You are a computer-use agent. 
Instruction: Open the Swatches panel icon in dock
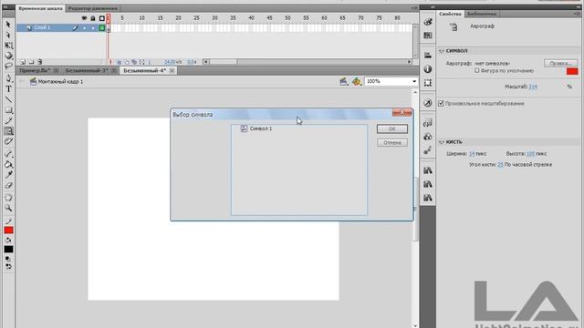click(x=428, y=36)
